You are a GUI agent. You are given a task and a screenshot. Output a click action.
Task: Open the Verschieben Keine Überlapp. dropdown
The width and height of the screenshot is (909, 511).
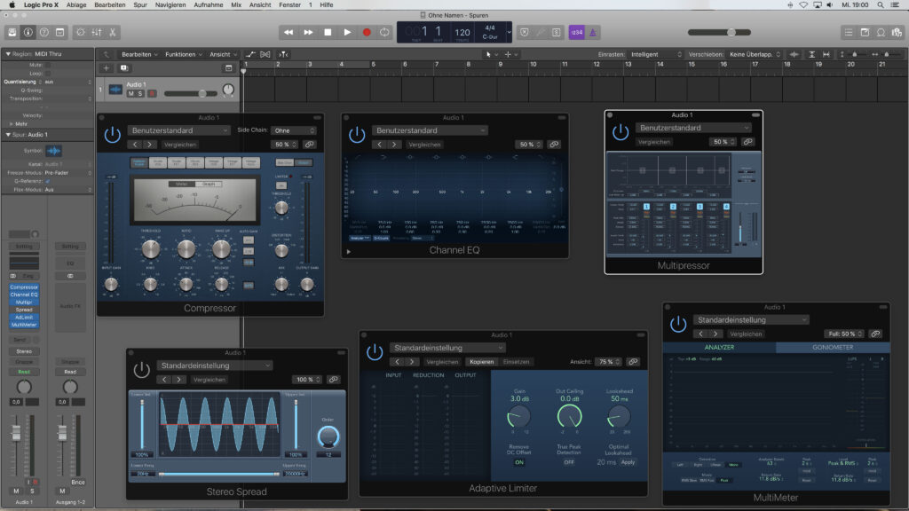tap(755, 54)
